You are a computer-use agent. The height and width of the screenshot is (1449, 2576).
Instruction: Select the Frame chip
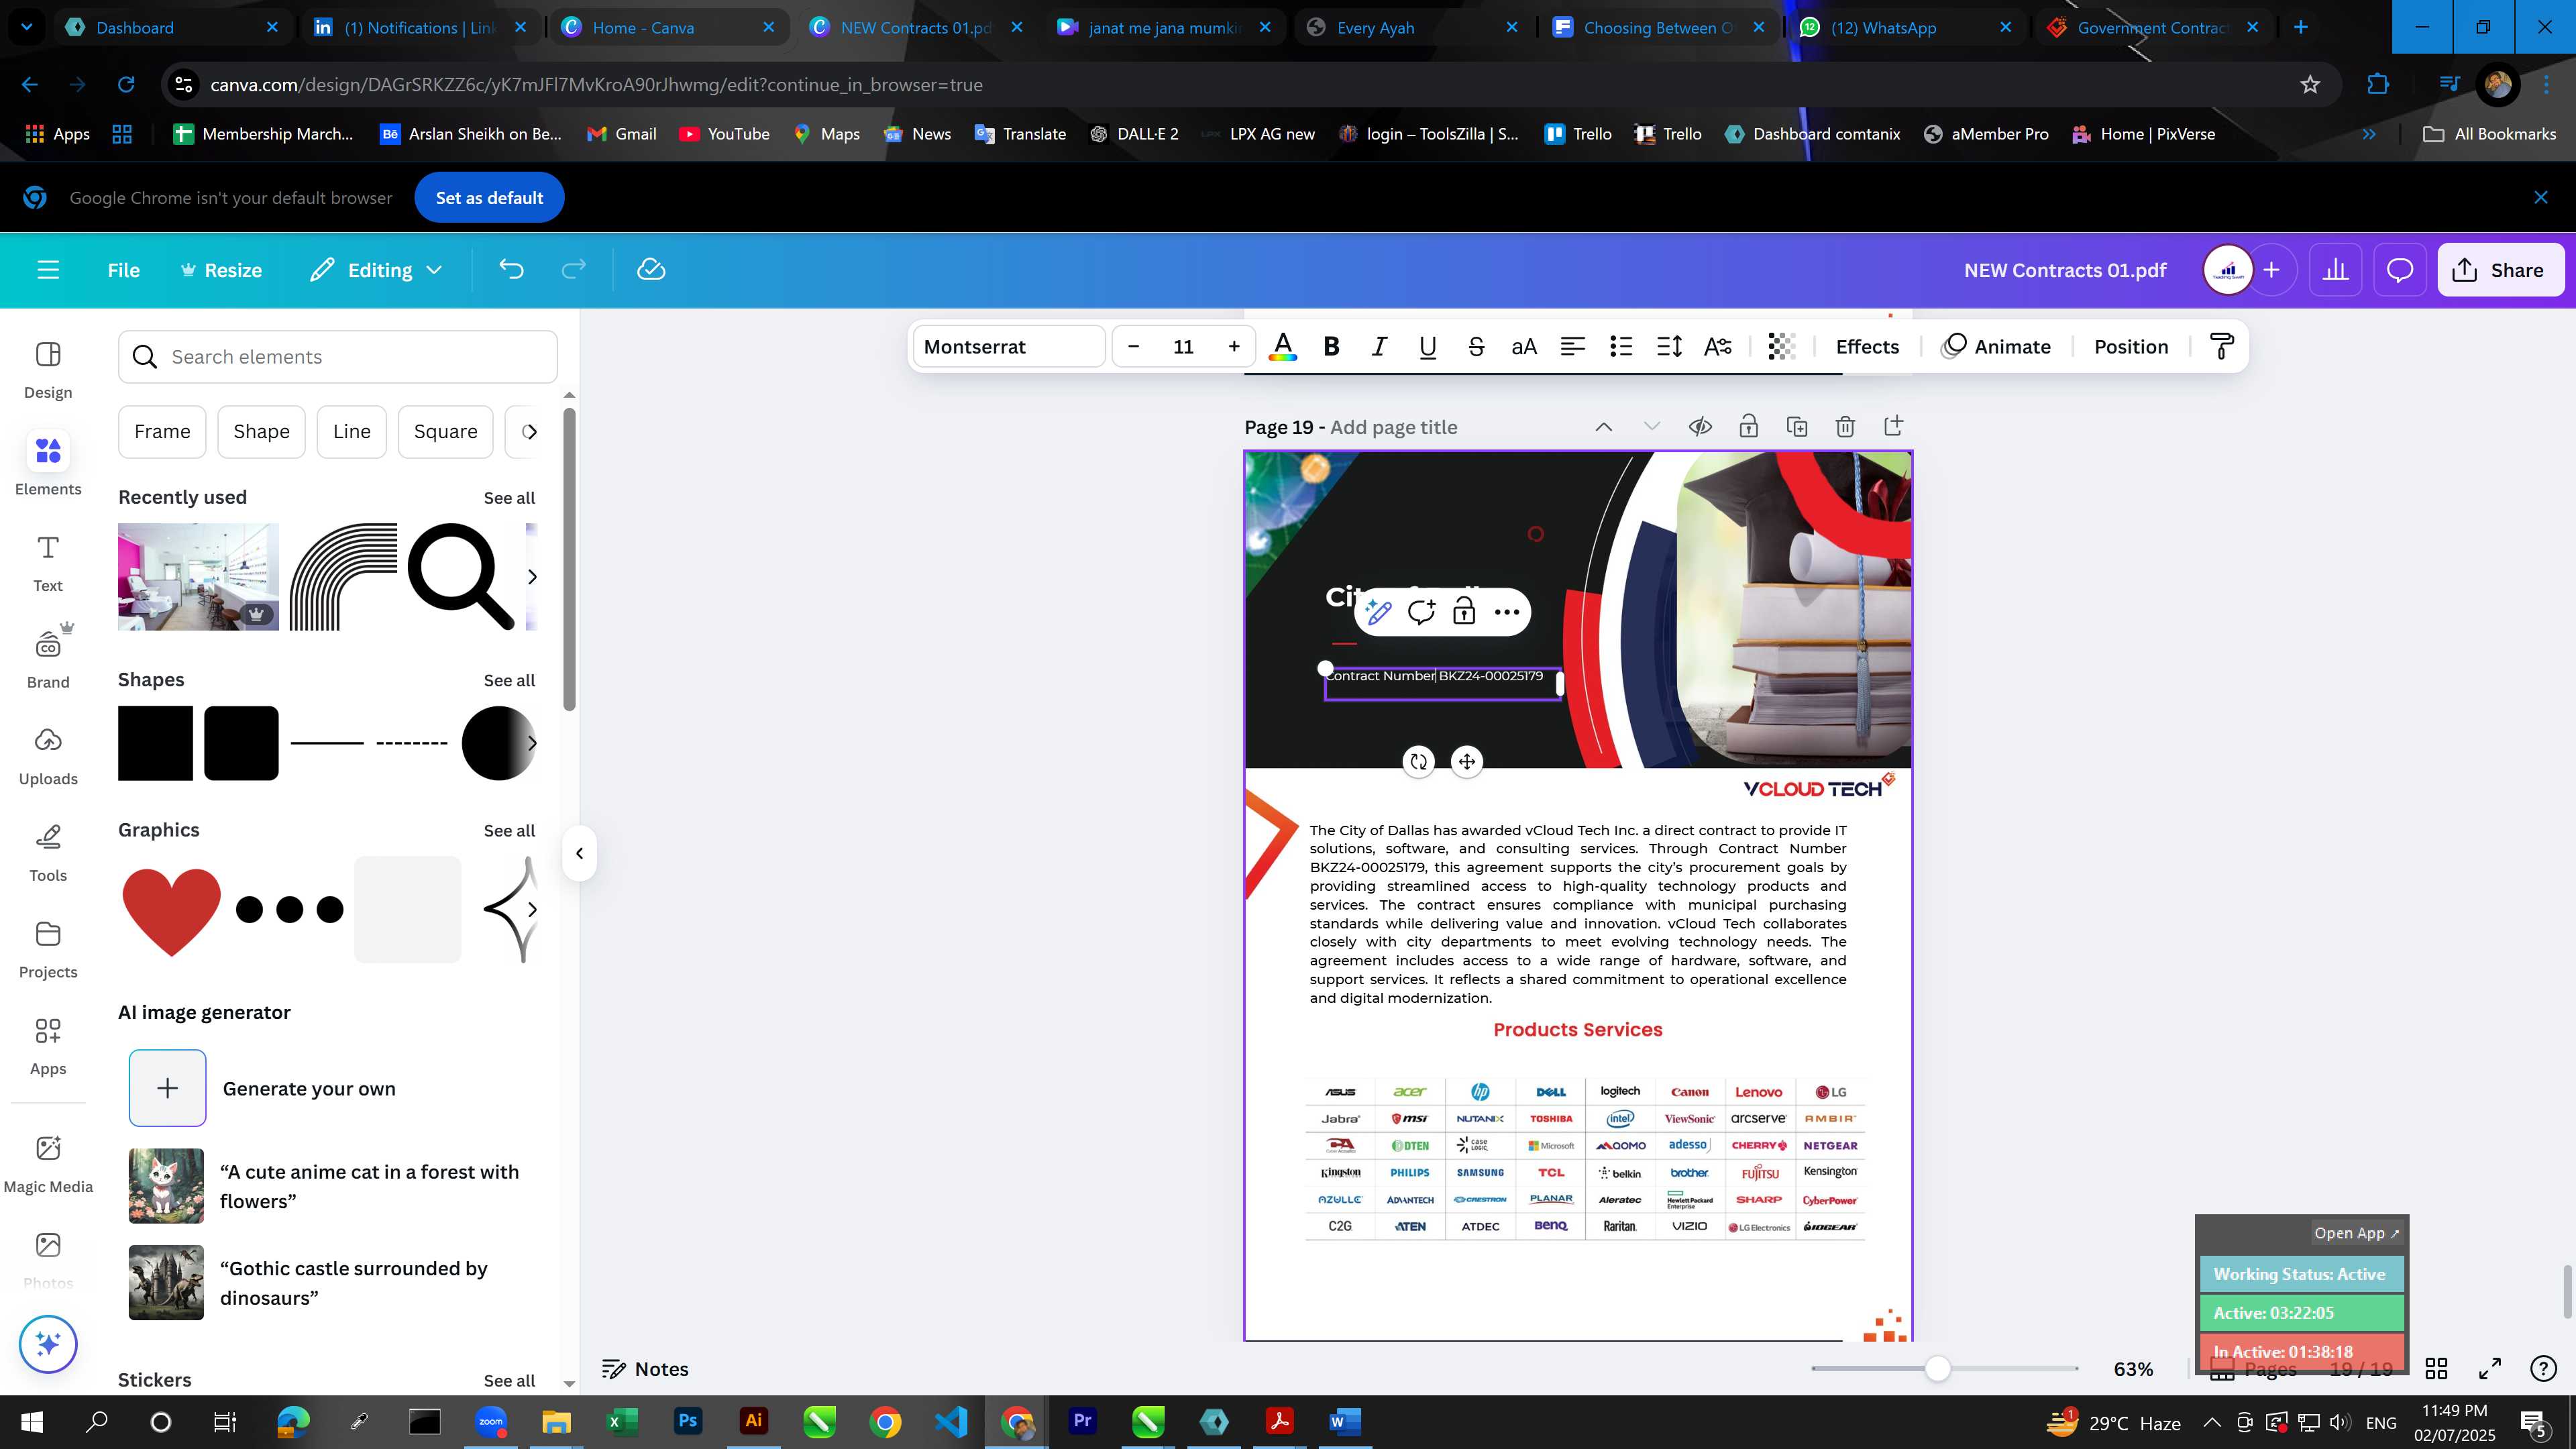[x=162, y=432]
